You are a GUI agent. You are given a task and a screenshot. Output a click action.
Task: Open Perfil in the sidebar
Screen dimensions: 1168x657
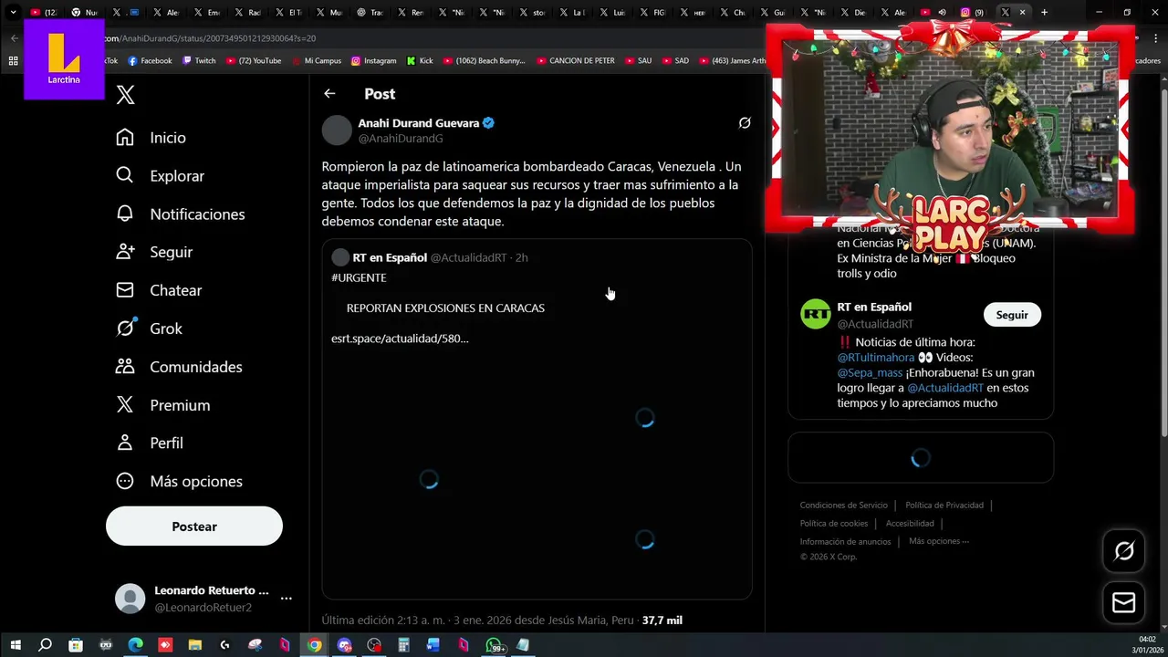pos(150,443)
